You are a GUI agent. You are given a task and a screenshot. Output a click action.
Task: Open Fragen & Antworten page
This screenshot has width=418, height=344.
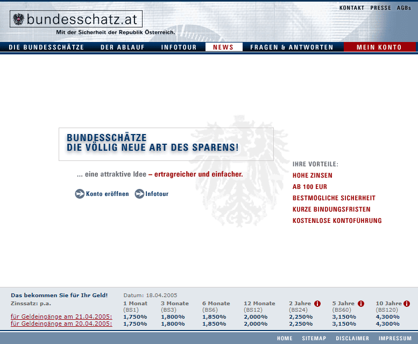[292, 47]
